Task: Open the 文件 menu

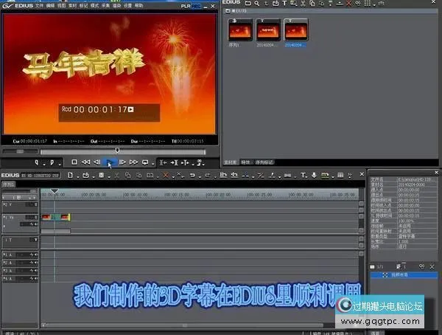Action: (40, 6)
